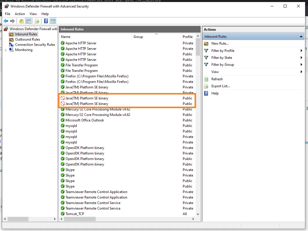The image size is (308, 231).
Task: Open the Help menu in menu bar
Action: coord(45,14)
